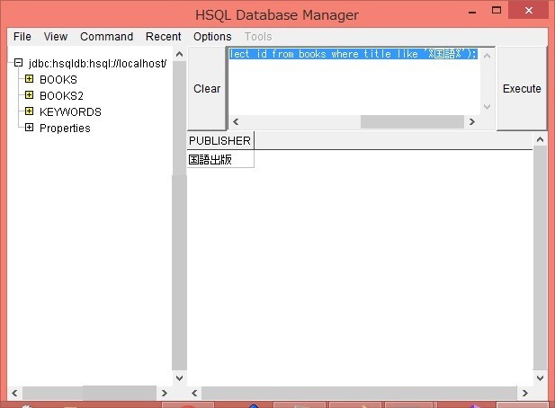Expand the BOOKS2 table node
The height and width of the screenshot is (408, 555).
pos(29,95)
